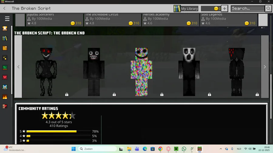Focus the Search field
The height and width of the screenshot is (153, 273).
(x=248, y=8)
